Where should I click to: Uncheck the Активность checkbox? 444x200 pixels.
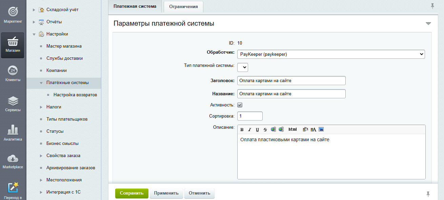point(240,105)
